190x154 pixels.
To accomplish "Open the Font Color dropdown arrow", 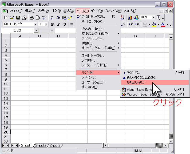I will click(x=167, y=25).
